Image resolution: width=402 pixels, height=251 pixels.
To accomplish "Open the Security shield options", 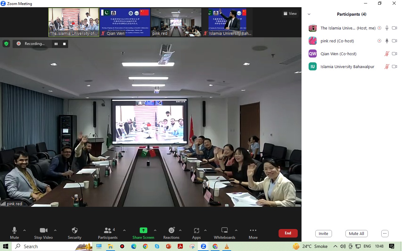I will coord(74,233).
